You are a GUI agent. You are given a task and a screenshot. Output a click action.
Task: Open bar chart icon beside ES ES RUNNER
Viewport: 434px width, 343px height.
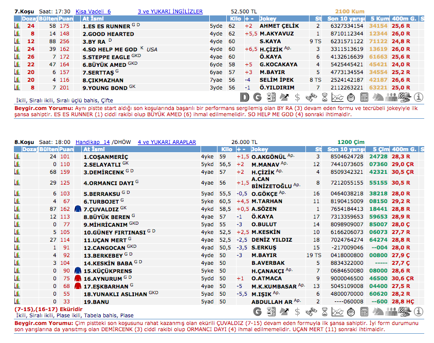pyautogui.click(x=16, y=26)
